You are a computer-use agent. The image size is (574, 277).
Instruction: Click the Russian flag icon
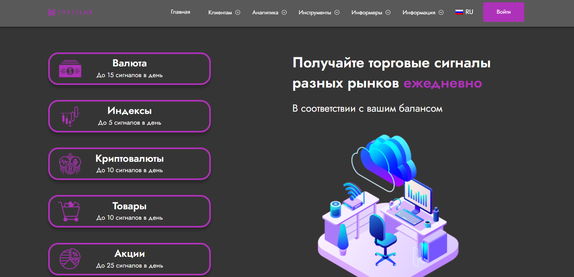click(459, 12)
